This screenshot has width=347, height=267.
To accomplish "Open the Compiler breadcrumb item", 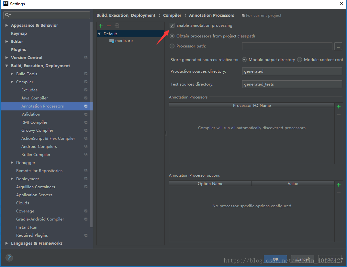I will 172,15.
